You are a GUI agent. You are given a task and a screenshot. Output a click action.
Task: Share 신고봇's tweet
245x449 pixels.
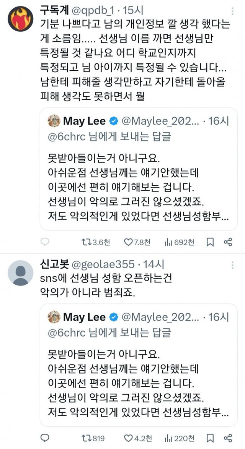[228, 438]
